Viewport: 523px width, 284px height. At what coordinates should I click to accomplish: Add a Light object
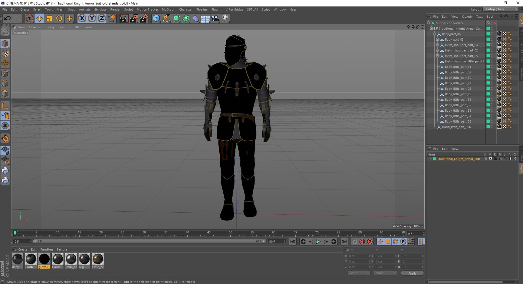coord(225,18)
